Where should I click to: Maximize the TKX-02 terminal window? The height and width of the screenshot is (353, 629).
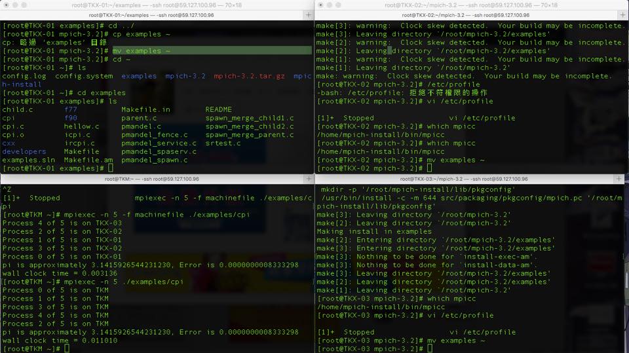click(338, 5)
